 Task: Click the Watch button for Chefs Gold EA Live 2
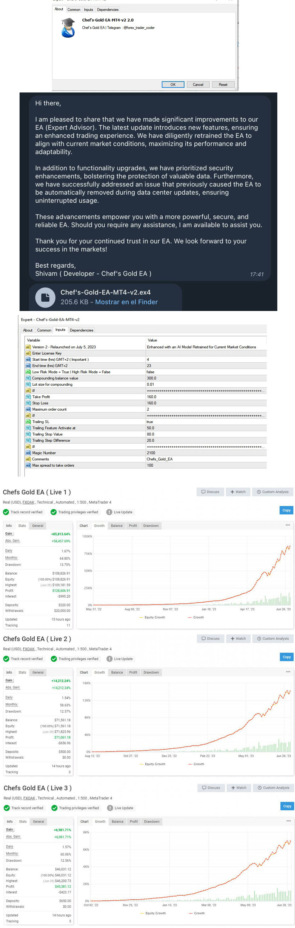[238, 638]
